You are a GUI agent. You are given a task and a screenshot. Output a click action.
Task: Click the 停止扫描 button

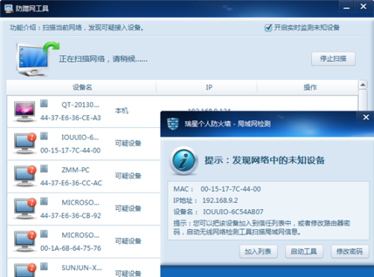334,59
